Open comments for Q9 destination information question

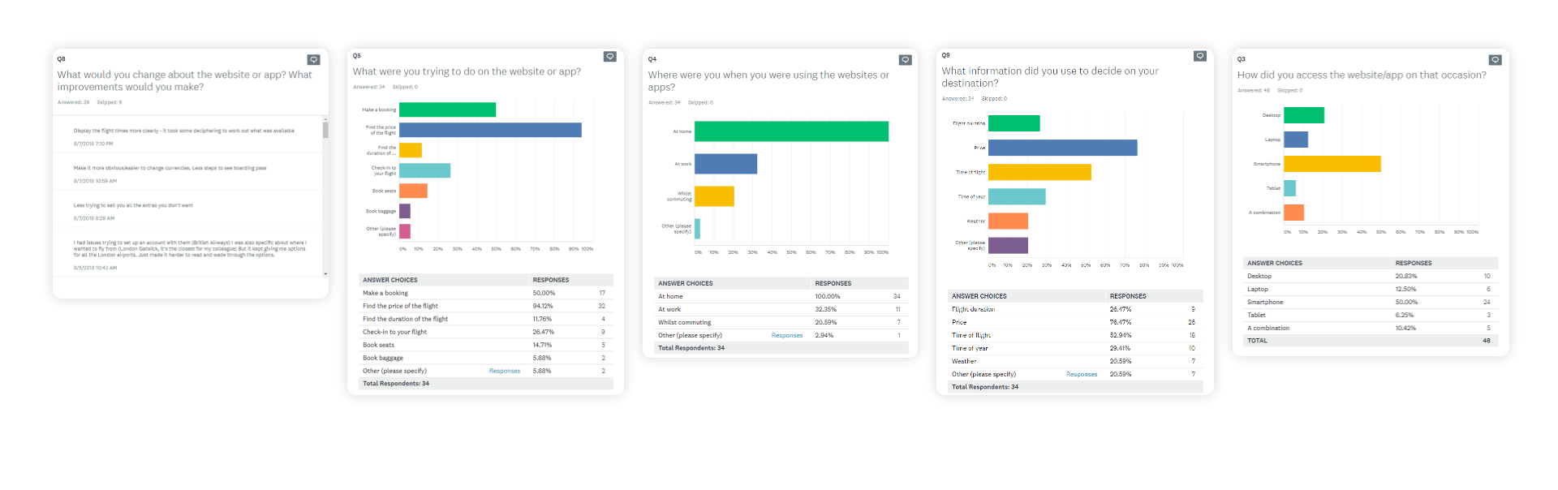[1199, 56]
